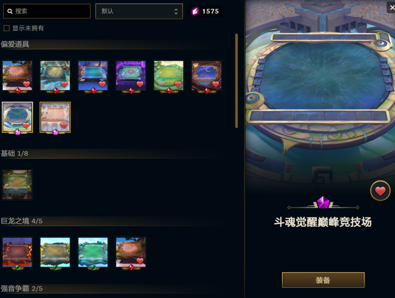This screenshot has height=298, width=395.
Task: Click the 强音争霸 2/5 section header
Action: (22, 289)
